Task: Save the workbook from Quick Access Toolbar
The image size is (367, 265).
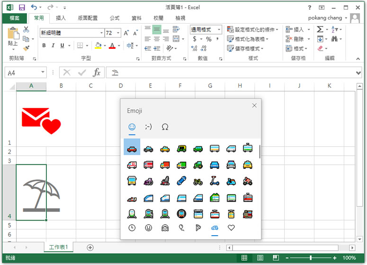Action: coord(22,8)
